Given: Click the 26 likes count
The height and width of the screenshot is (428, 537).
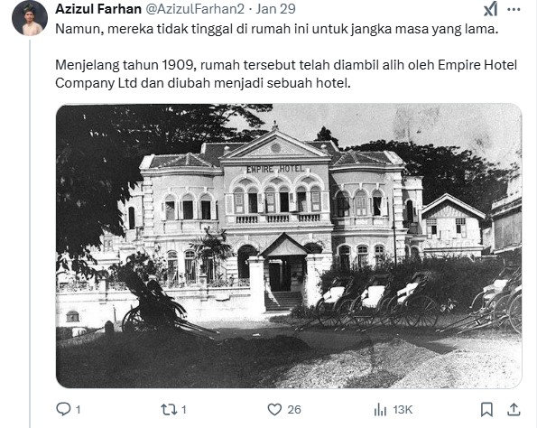Looking at the screenshot, I should tap(294, 410).
